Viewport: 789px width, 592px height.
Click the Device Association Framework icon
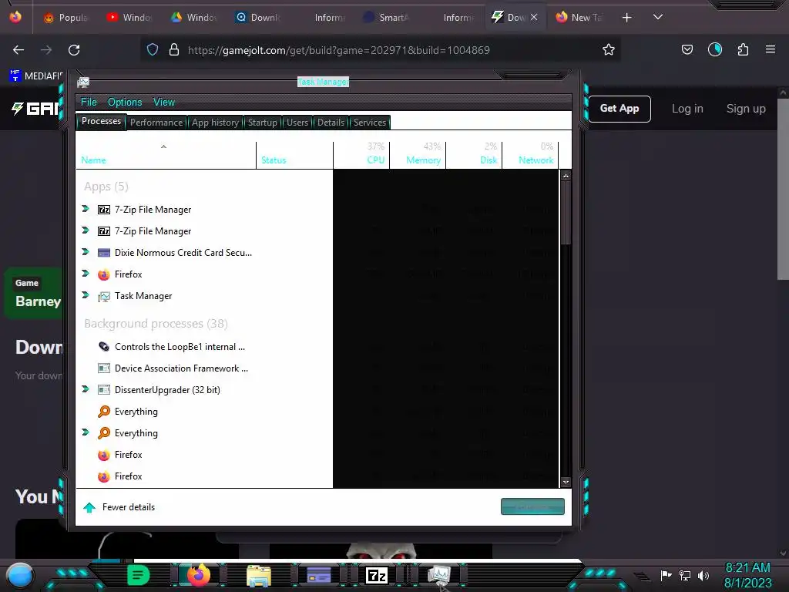[x=104, y=368]
